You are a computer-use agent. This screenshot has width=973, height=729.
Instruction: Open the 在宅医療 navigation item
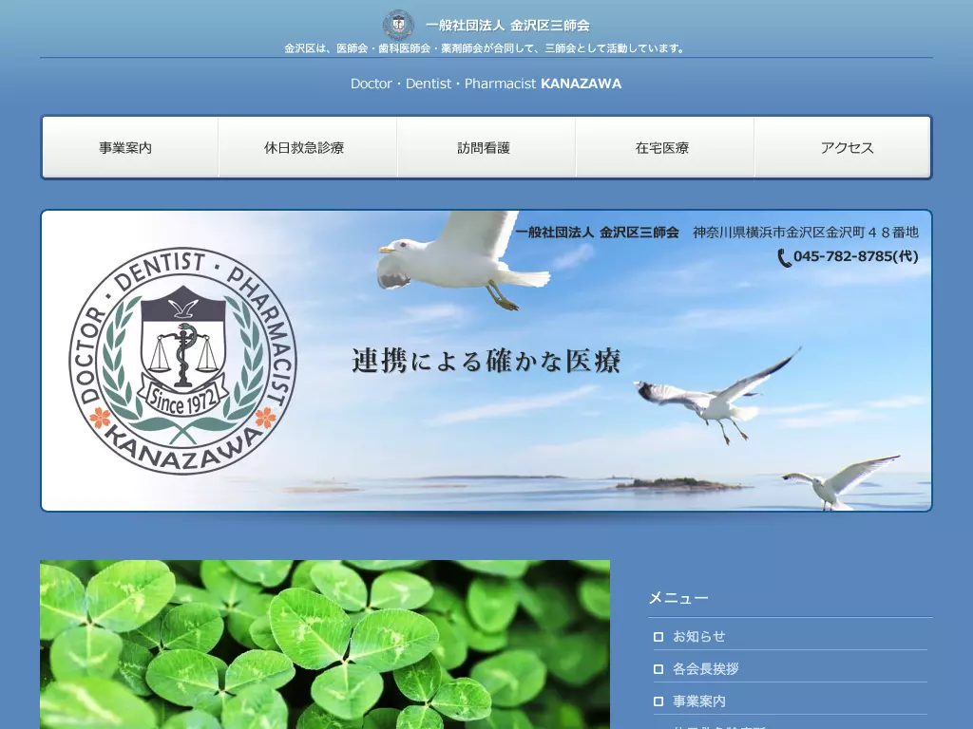(665, 147)
